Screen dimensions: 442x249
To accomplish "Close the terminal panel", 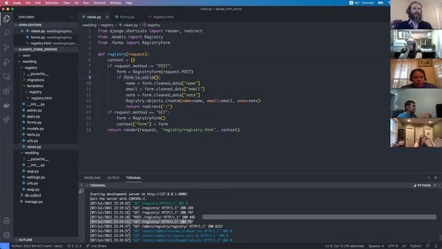I will point(436,178).
